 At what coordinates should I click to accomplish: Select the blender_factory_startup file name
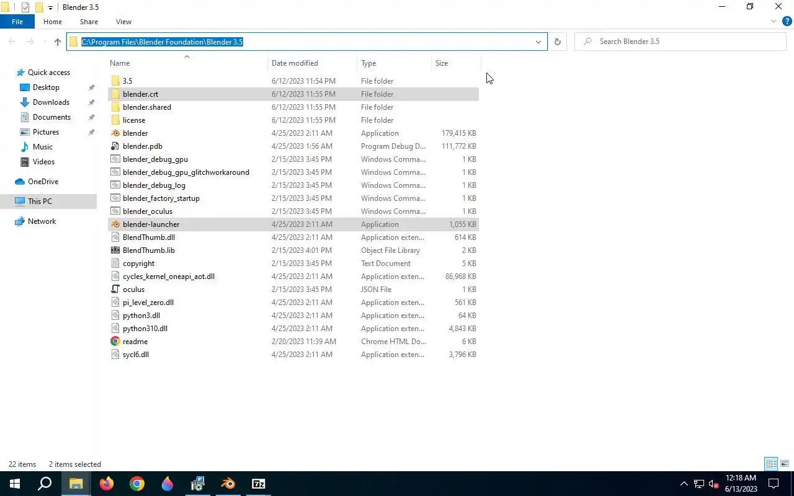click(161, 198)
